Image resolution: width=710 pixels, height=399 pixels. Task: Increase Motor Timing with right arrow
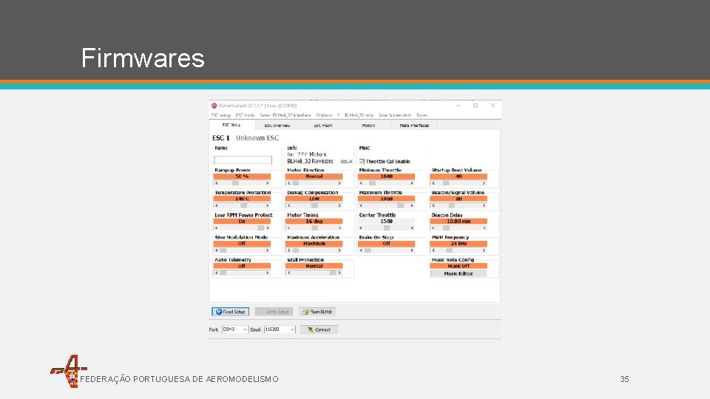coord(339,228)
